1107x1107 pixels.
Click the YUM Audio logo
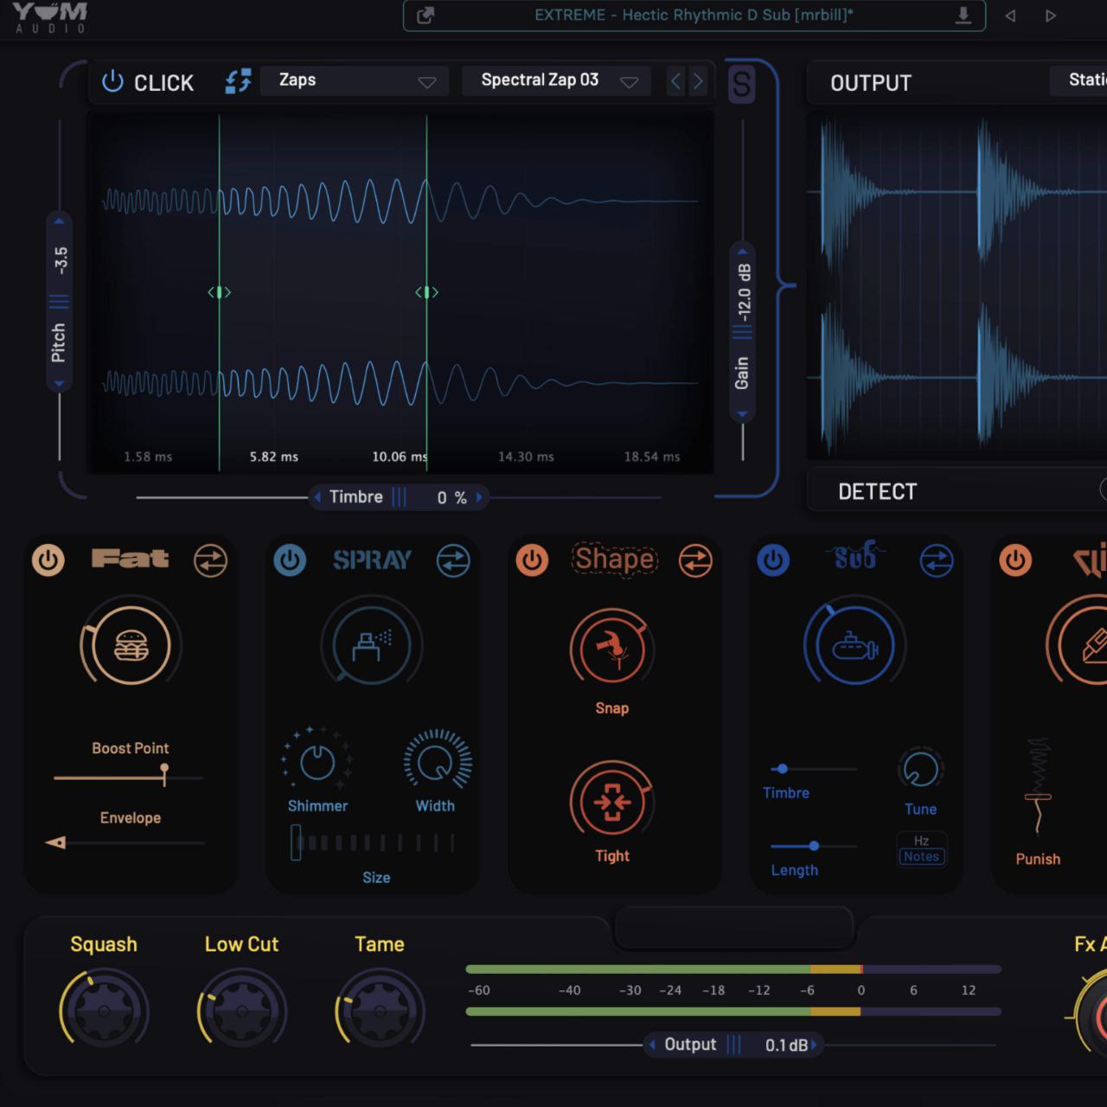pyautogui.click(x=50, y=17)
